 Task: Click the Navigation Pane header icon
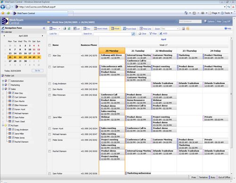point(3,28)
